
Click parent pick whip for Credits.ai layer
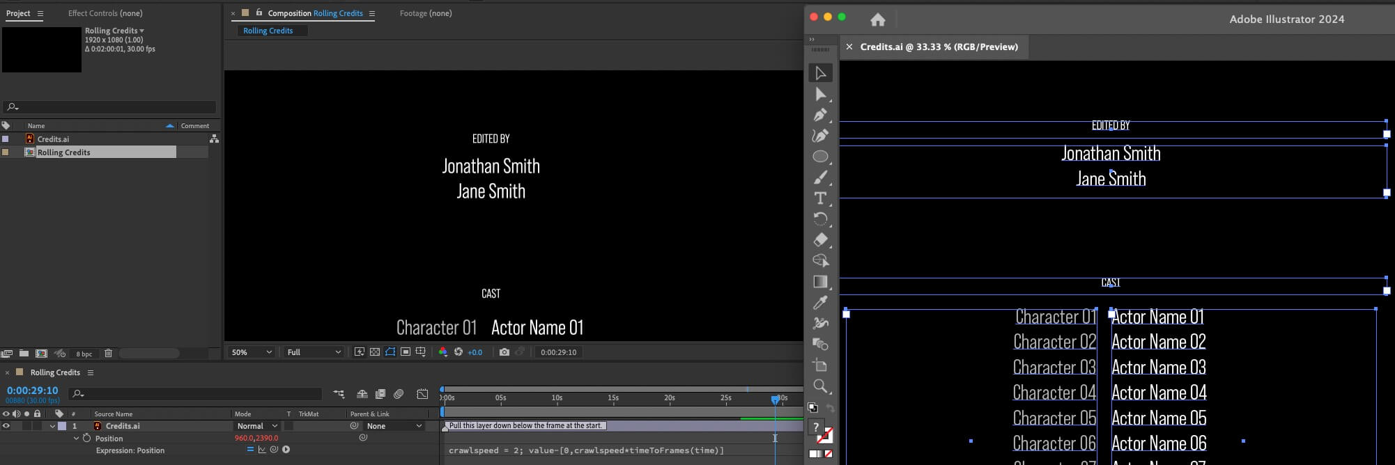354,426
